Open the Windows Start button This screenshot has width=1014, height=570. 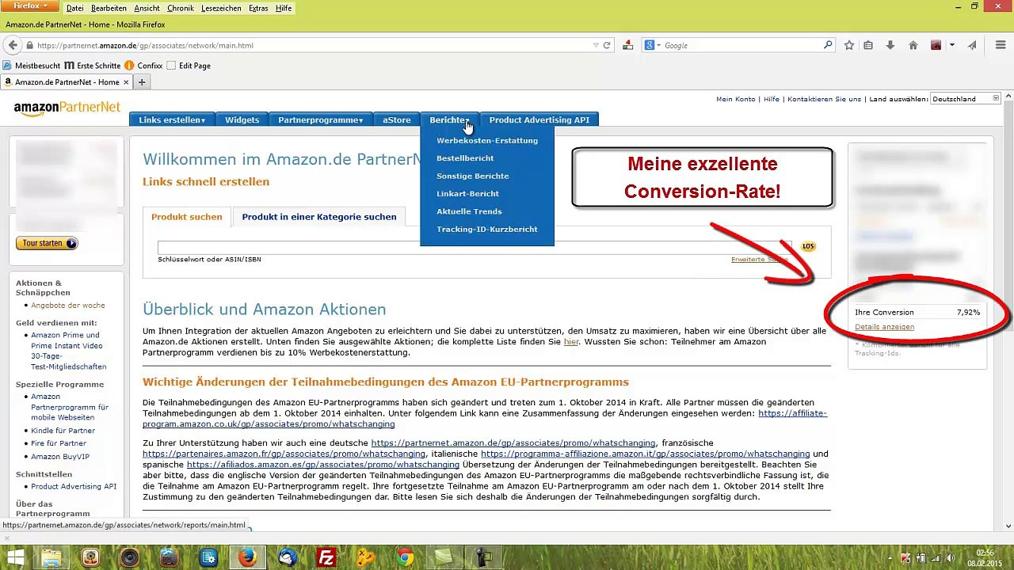click(15, 558)
